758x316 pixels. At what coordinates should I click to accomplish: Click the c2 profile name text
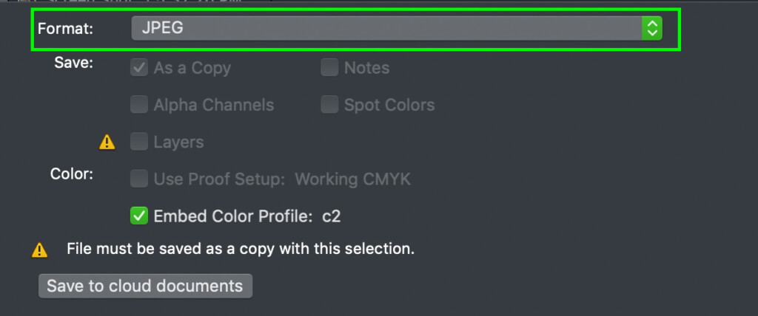pyautogui.click(x=332, y=216)
